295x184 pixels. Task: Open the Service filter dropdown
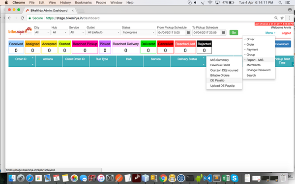77,32
